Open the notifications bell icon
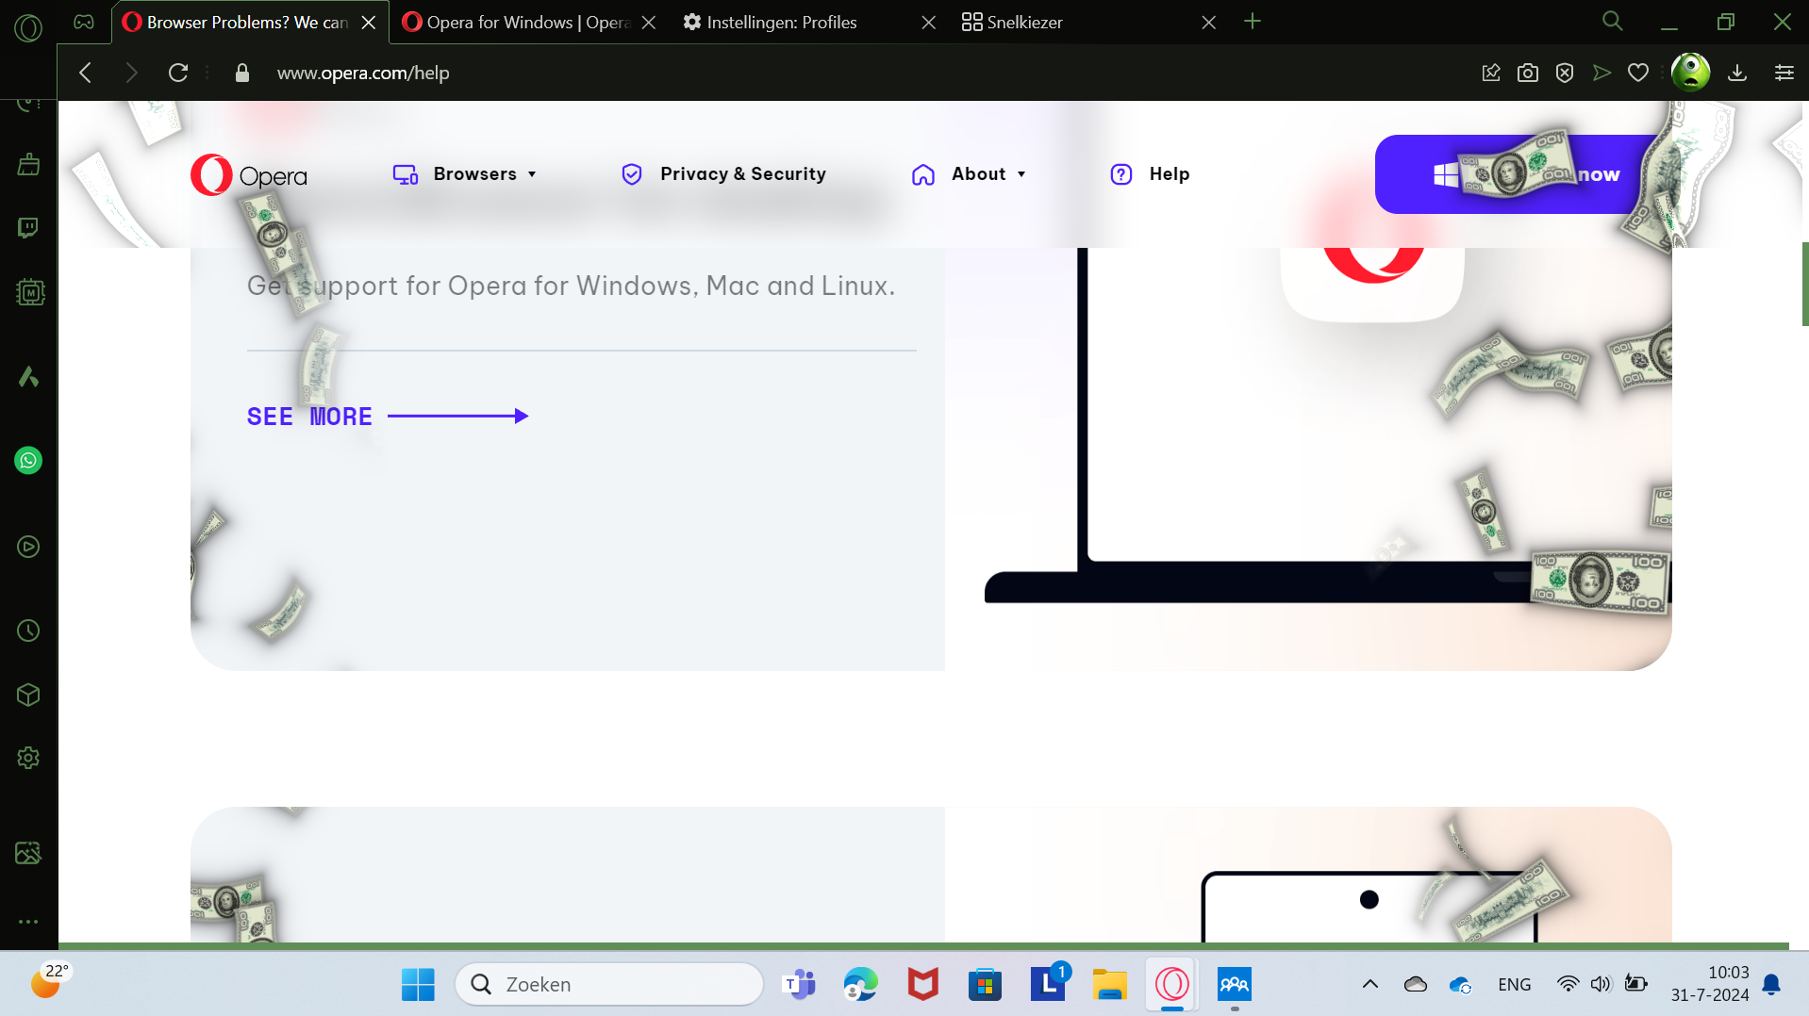Image resolution: width=1809 pixels, height=1016 pixels. tap(1771, 984)
